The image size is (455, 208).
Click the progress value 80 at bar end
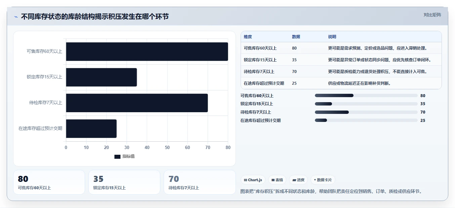click(423, 96)
